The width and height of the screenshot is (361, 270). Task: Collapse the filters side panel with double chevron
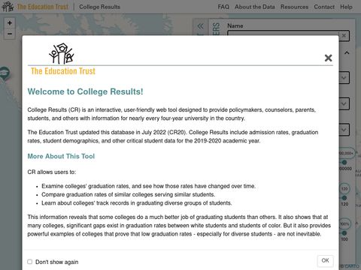pyautogui.click(x=201, y=26)
